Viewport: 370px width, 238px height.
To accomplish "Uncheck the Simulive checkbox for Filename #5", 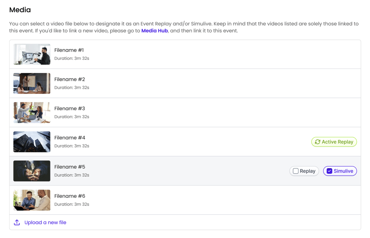I will point(329,171).
